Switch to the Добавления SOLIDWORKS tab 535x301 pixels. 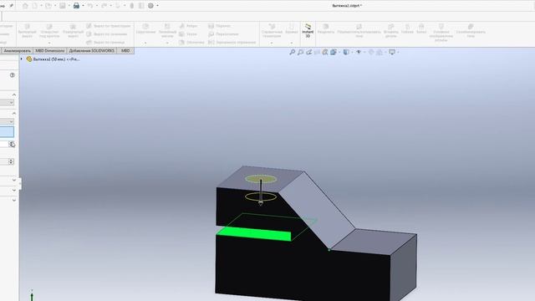91,50
